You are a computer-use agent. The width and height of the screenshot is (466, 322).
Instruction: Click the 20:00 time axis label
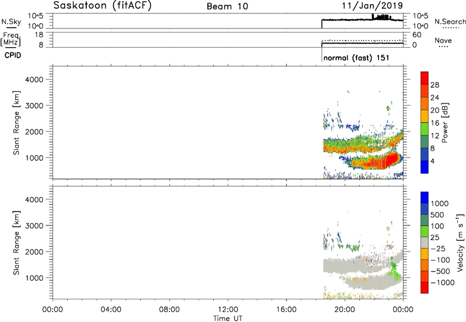tap(345, 310)
